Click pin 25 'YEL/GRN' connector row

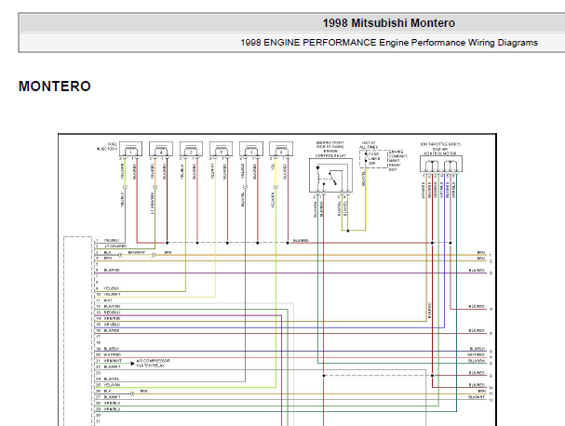(108, 385)
